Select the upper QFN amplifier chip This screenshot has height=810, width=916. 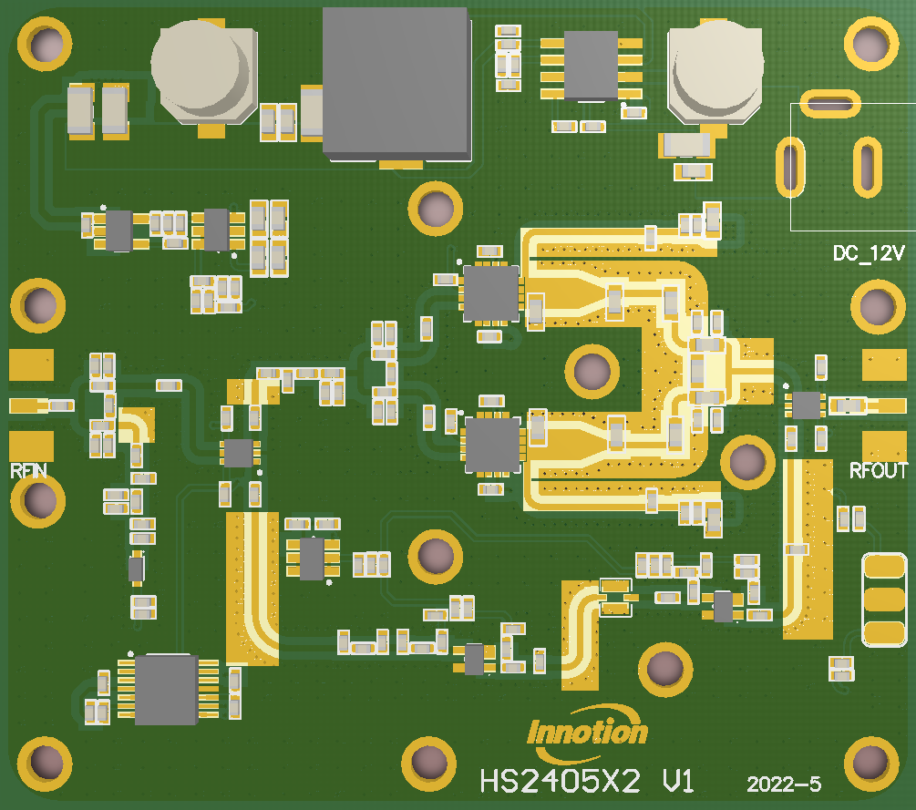point(490,292)
